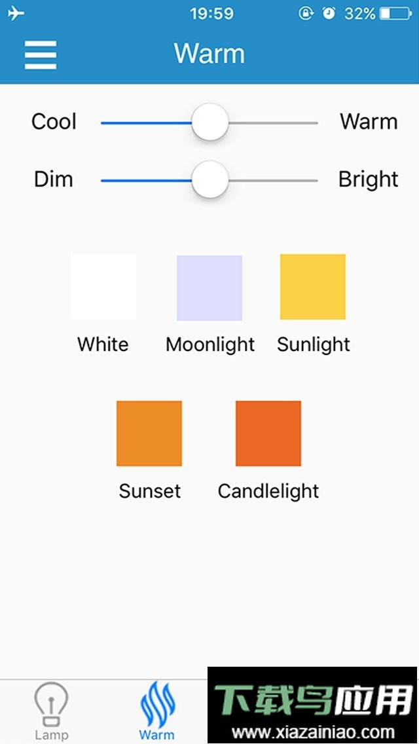Select the Moonlight color swatch
This screenshot has height=744, width=419.
click(209, 288)
